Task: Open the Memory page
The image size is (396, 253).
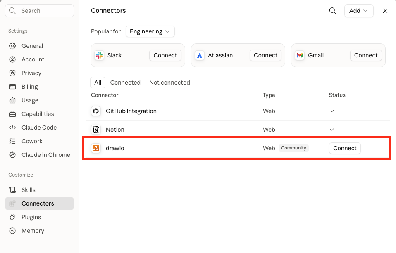Action: point(39,231)
